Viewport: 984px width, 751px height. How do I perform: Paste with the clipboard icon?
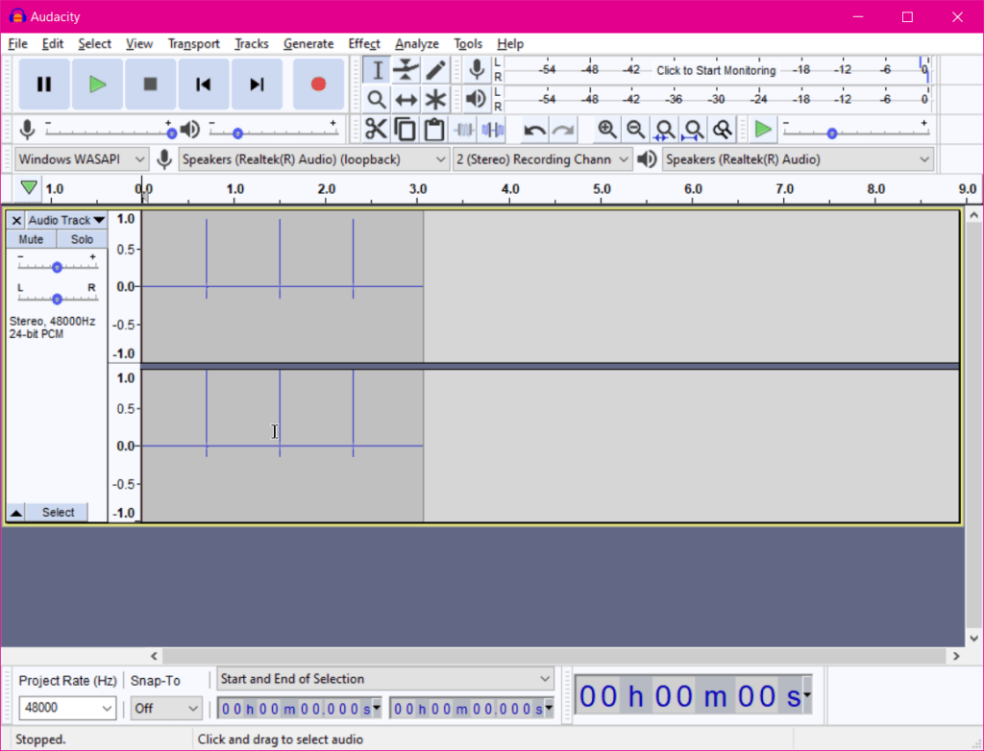[433, 130]
